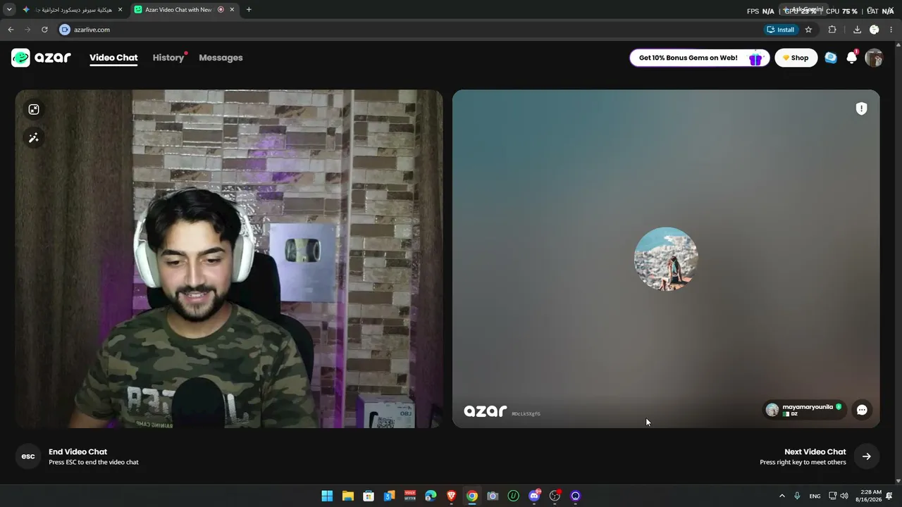902x507 pixels.
Task: Click the End Video Chat label
Action: pyautogui.click(x=78, y=452)
